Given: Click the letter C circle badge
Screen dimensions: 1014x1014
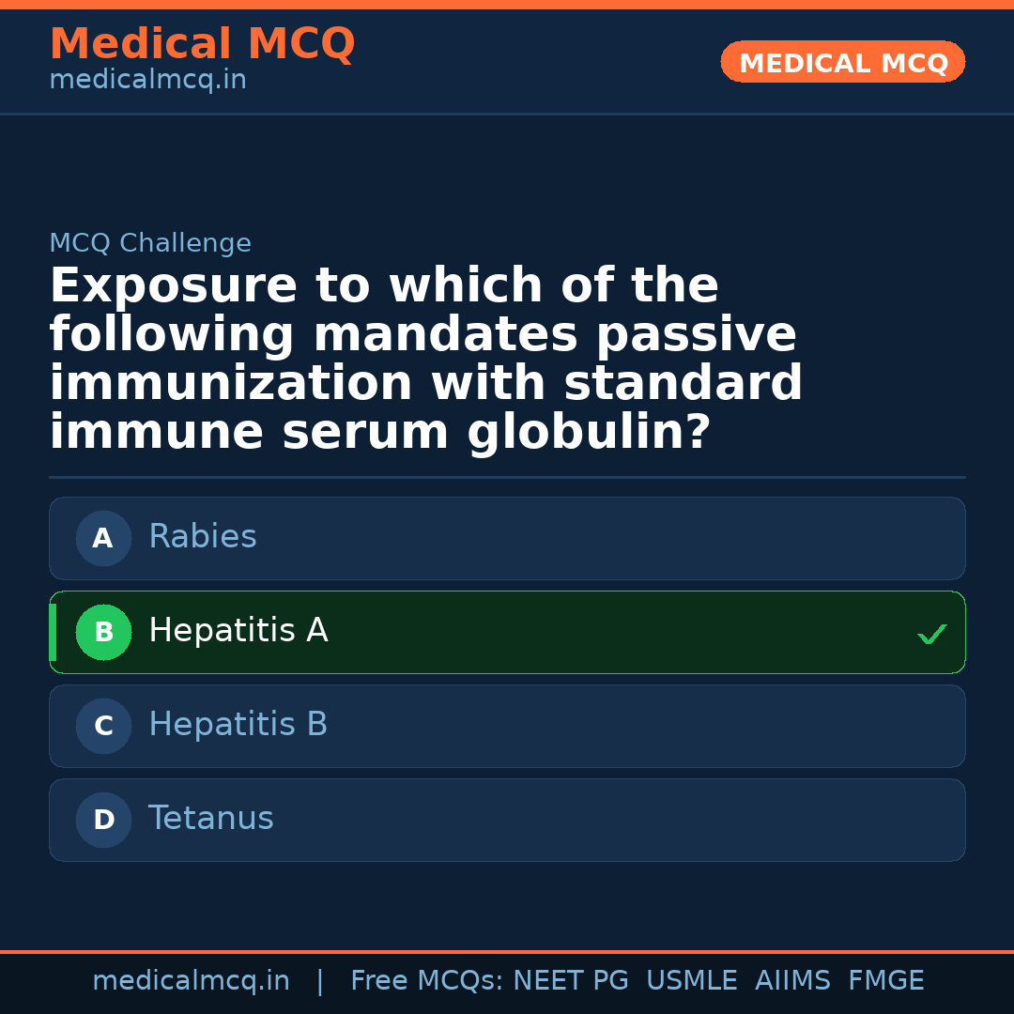Looking at the screenshot, I should [x=103, y=727].
